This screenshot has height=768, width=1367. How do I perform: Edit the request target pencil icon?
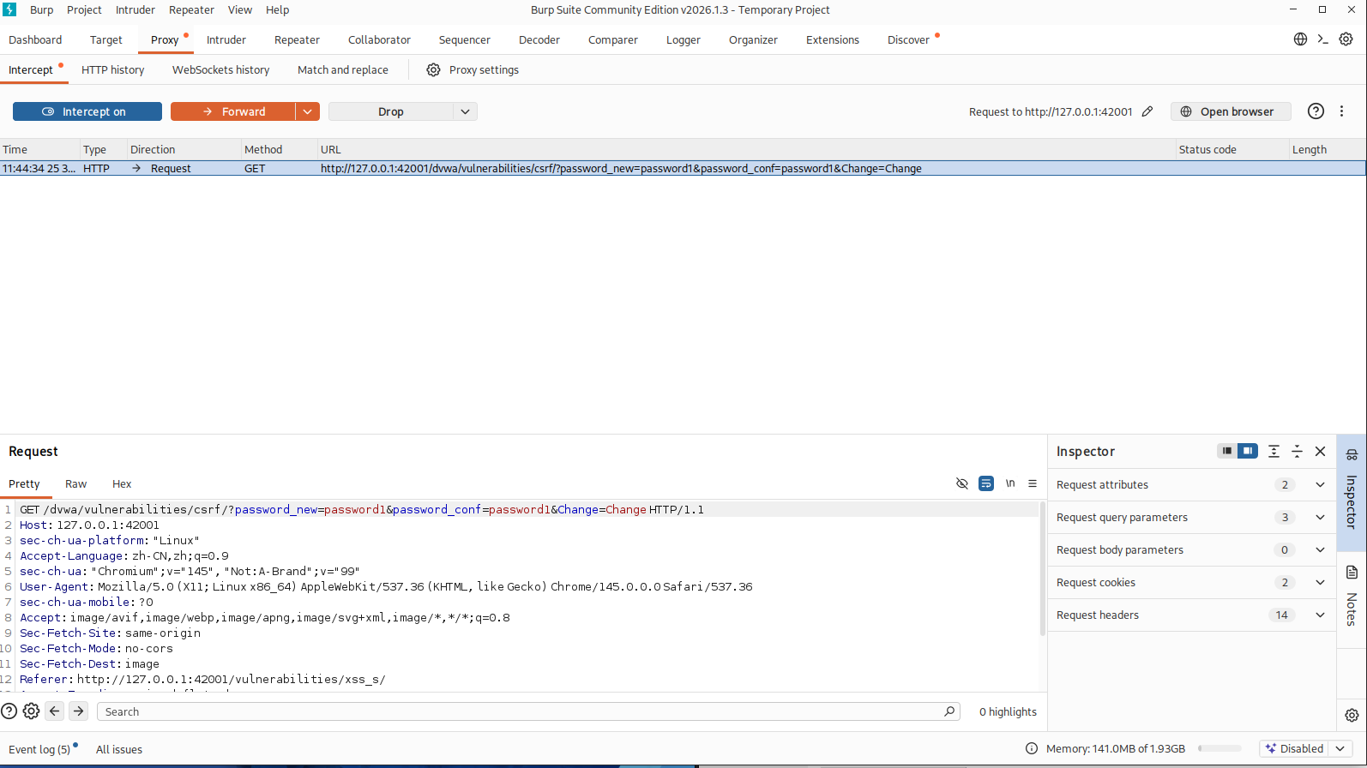pos(1147,111)
